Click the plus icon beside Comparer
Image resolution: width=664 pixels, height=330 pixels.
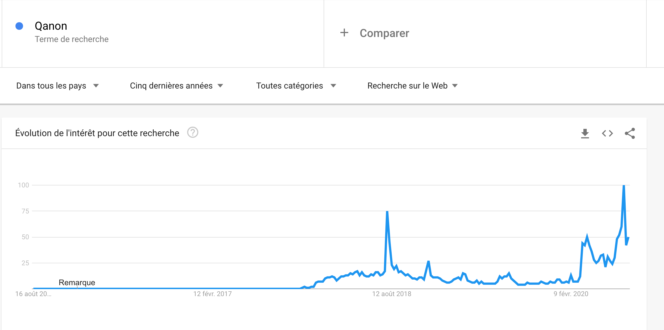(344, 33)
